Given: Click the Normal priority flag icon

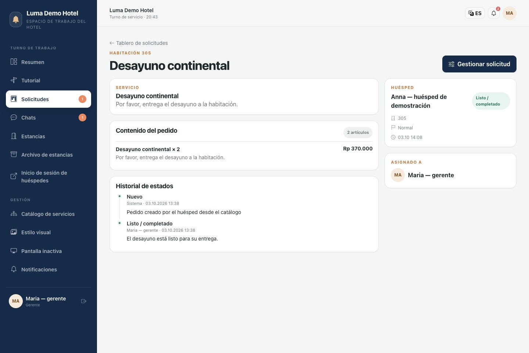Looking at the screenshot, I should (x=393, y=128).
